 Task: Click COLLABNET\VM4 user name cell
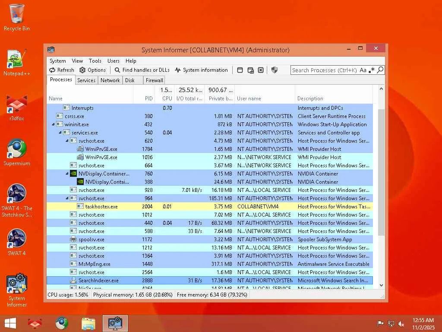coord(265,207)
